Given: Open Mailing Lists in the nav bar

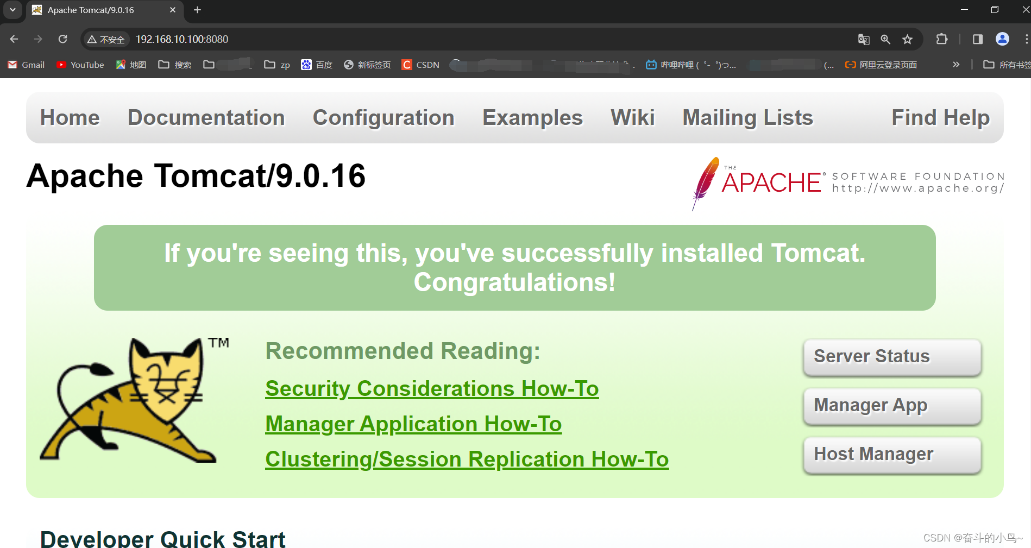Looking at the screenshot, I should (748, 117).
